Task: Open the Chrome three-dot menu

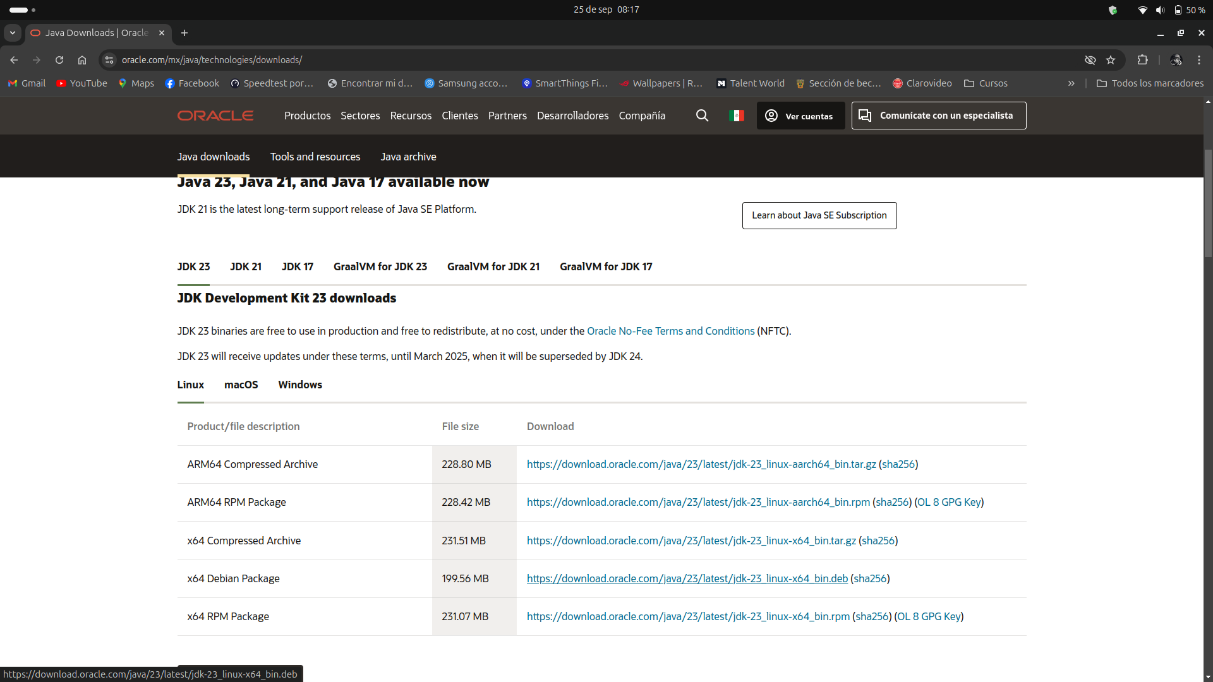Action: (1199, 60)
